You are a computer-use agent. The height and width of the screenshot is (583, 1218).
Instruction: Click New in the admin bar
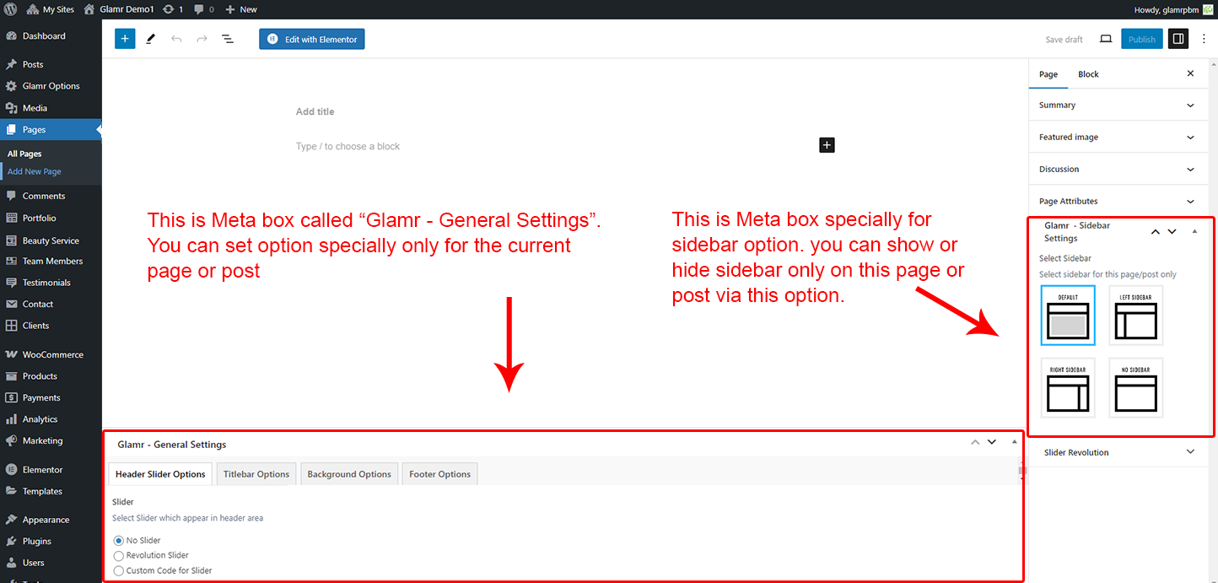point(241,9)
